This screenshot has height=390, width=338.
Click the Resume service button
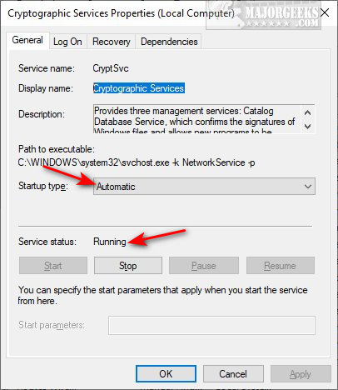tap(281, 266)
